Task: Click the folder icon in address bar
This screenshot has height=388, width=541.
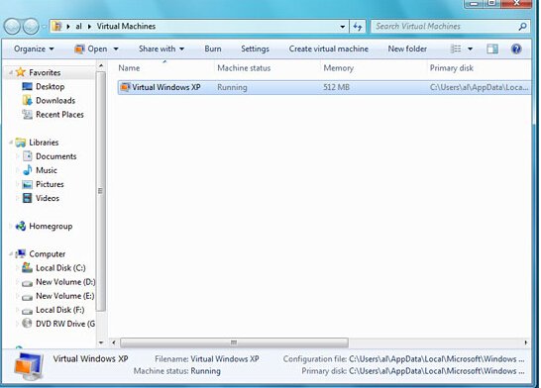Action: click(57, 26)
